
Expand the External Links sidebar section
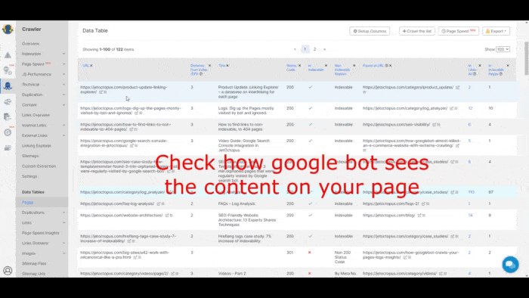click(x=63, y=135)
